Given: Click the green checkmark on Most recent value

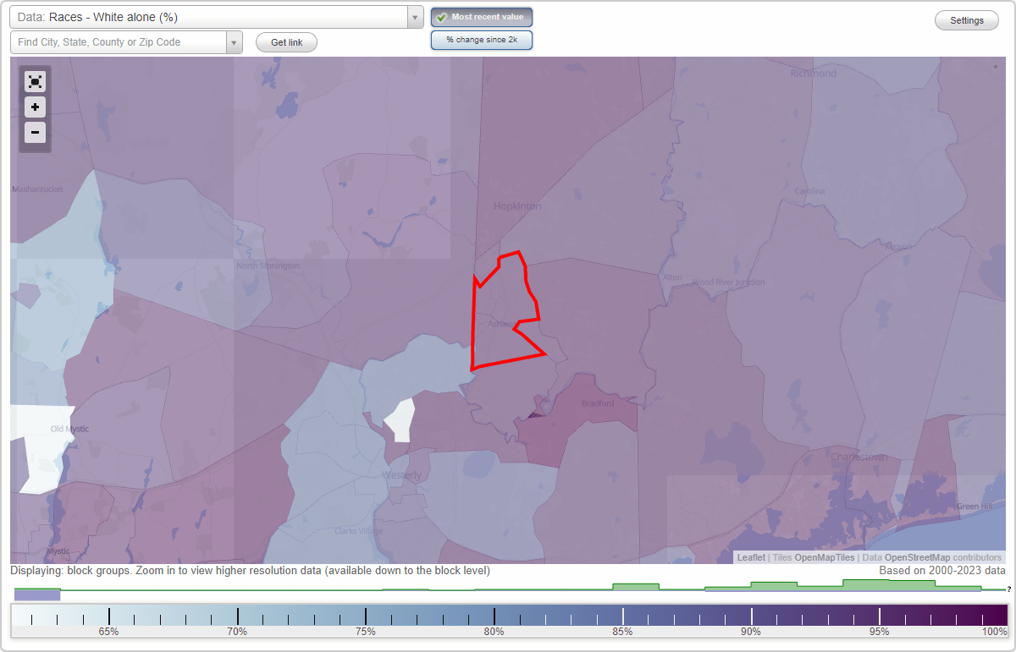Looking at the screenshot, I should [442, 16].
